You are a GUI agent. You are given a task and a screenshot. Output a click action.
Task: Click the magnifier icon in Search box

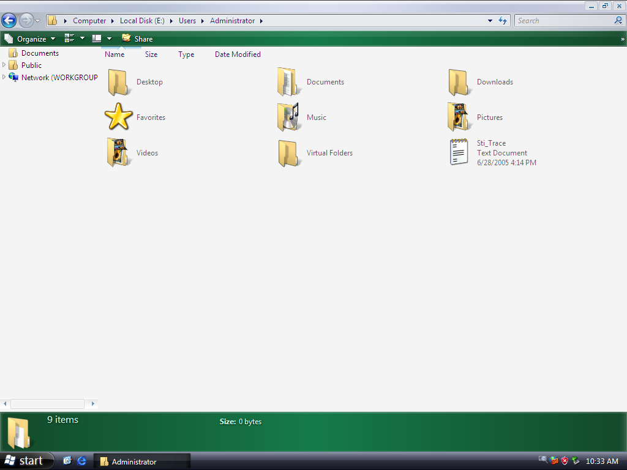pos(618,21)
